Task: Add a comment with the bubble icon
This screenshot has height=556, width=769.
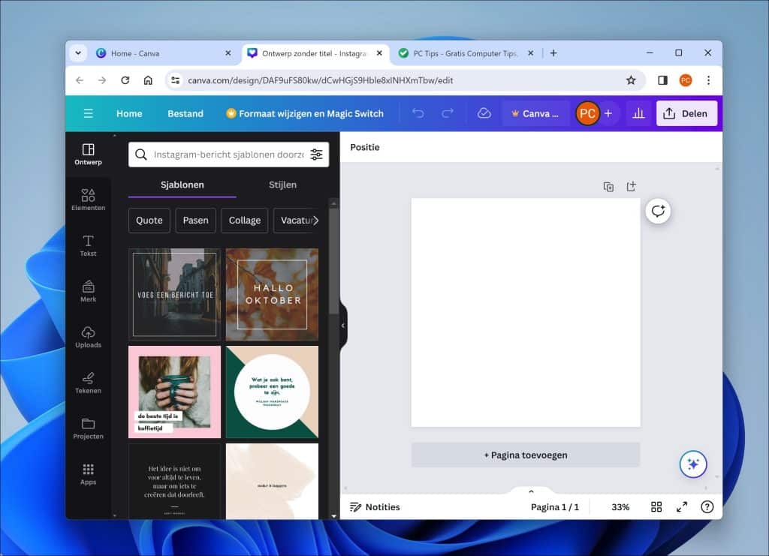Action: [x=658, y=211]
